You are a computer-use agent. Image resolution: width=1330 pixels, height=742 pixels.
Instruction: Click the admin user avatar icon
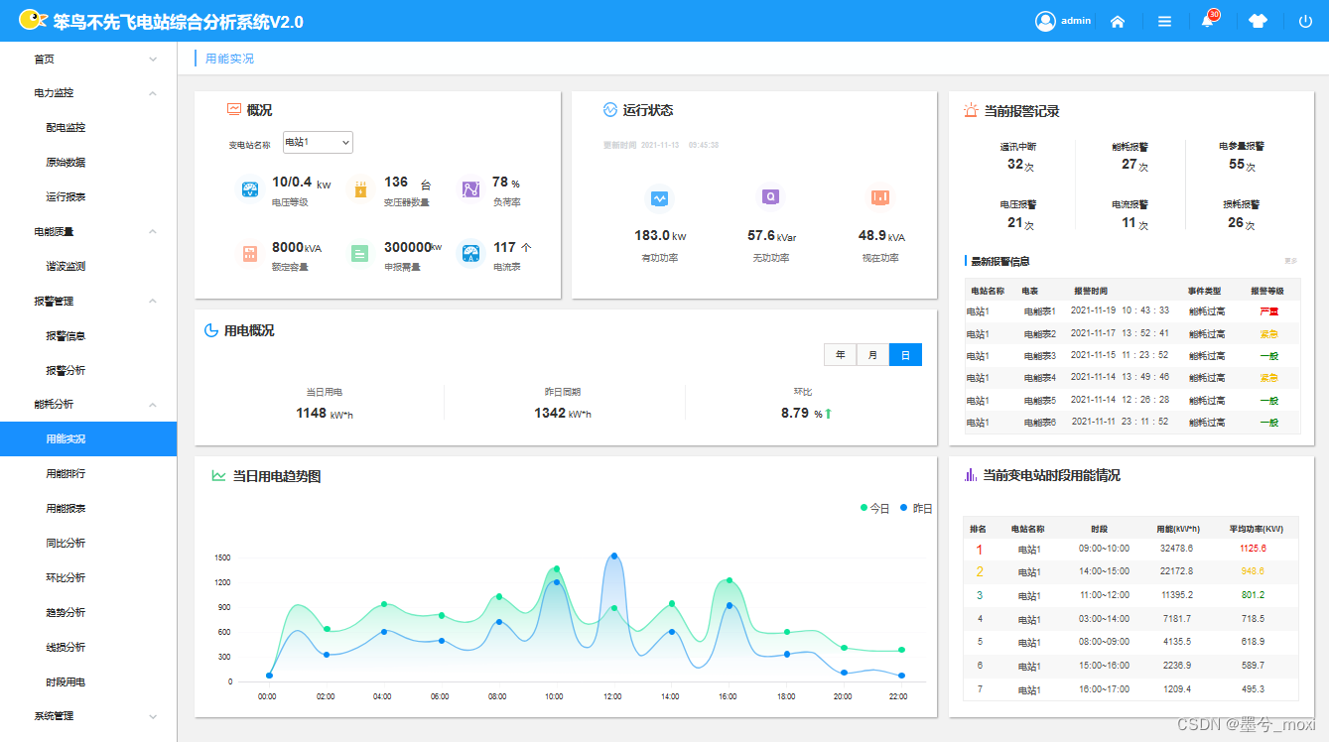1045,21
